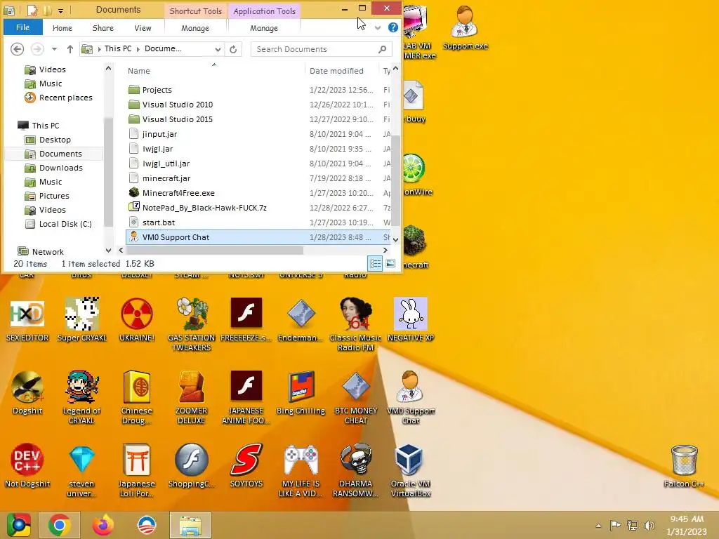Select the Oracle VM VirtualBox icon

tap(410, 470)
